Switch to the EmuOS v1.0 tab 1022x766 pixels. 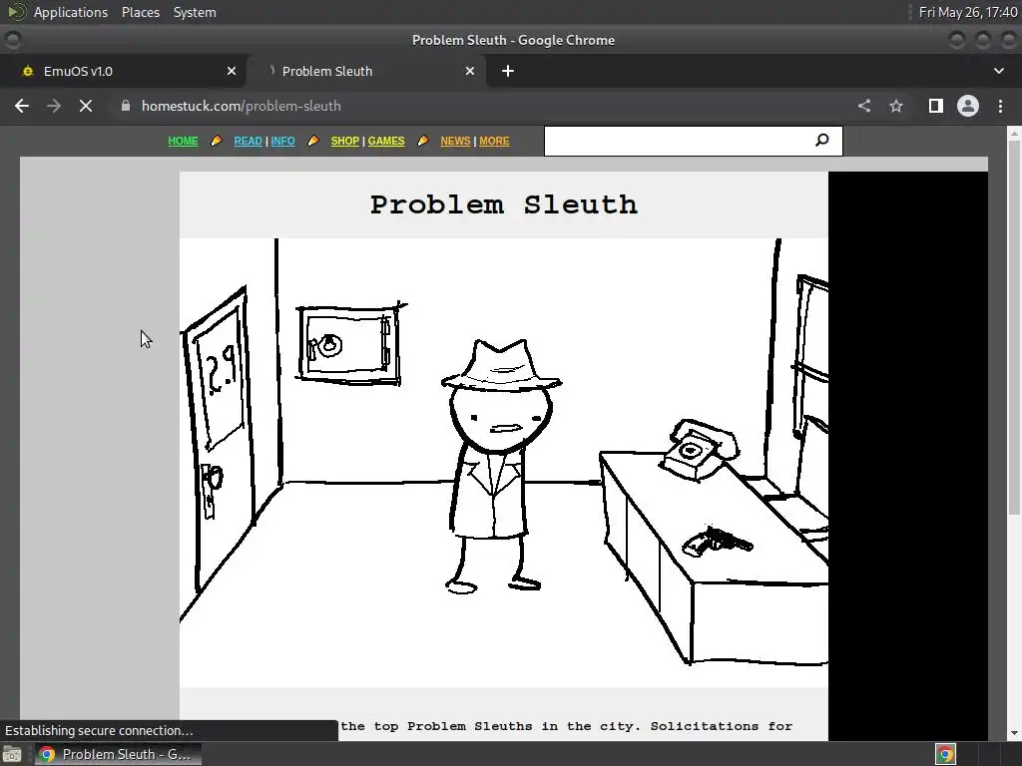[123, 71]
